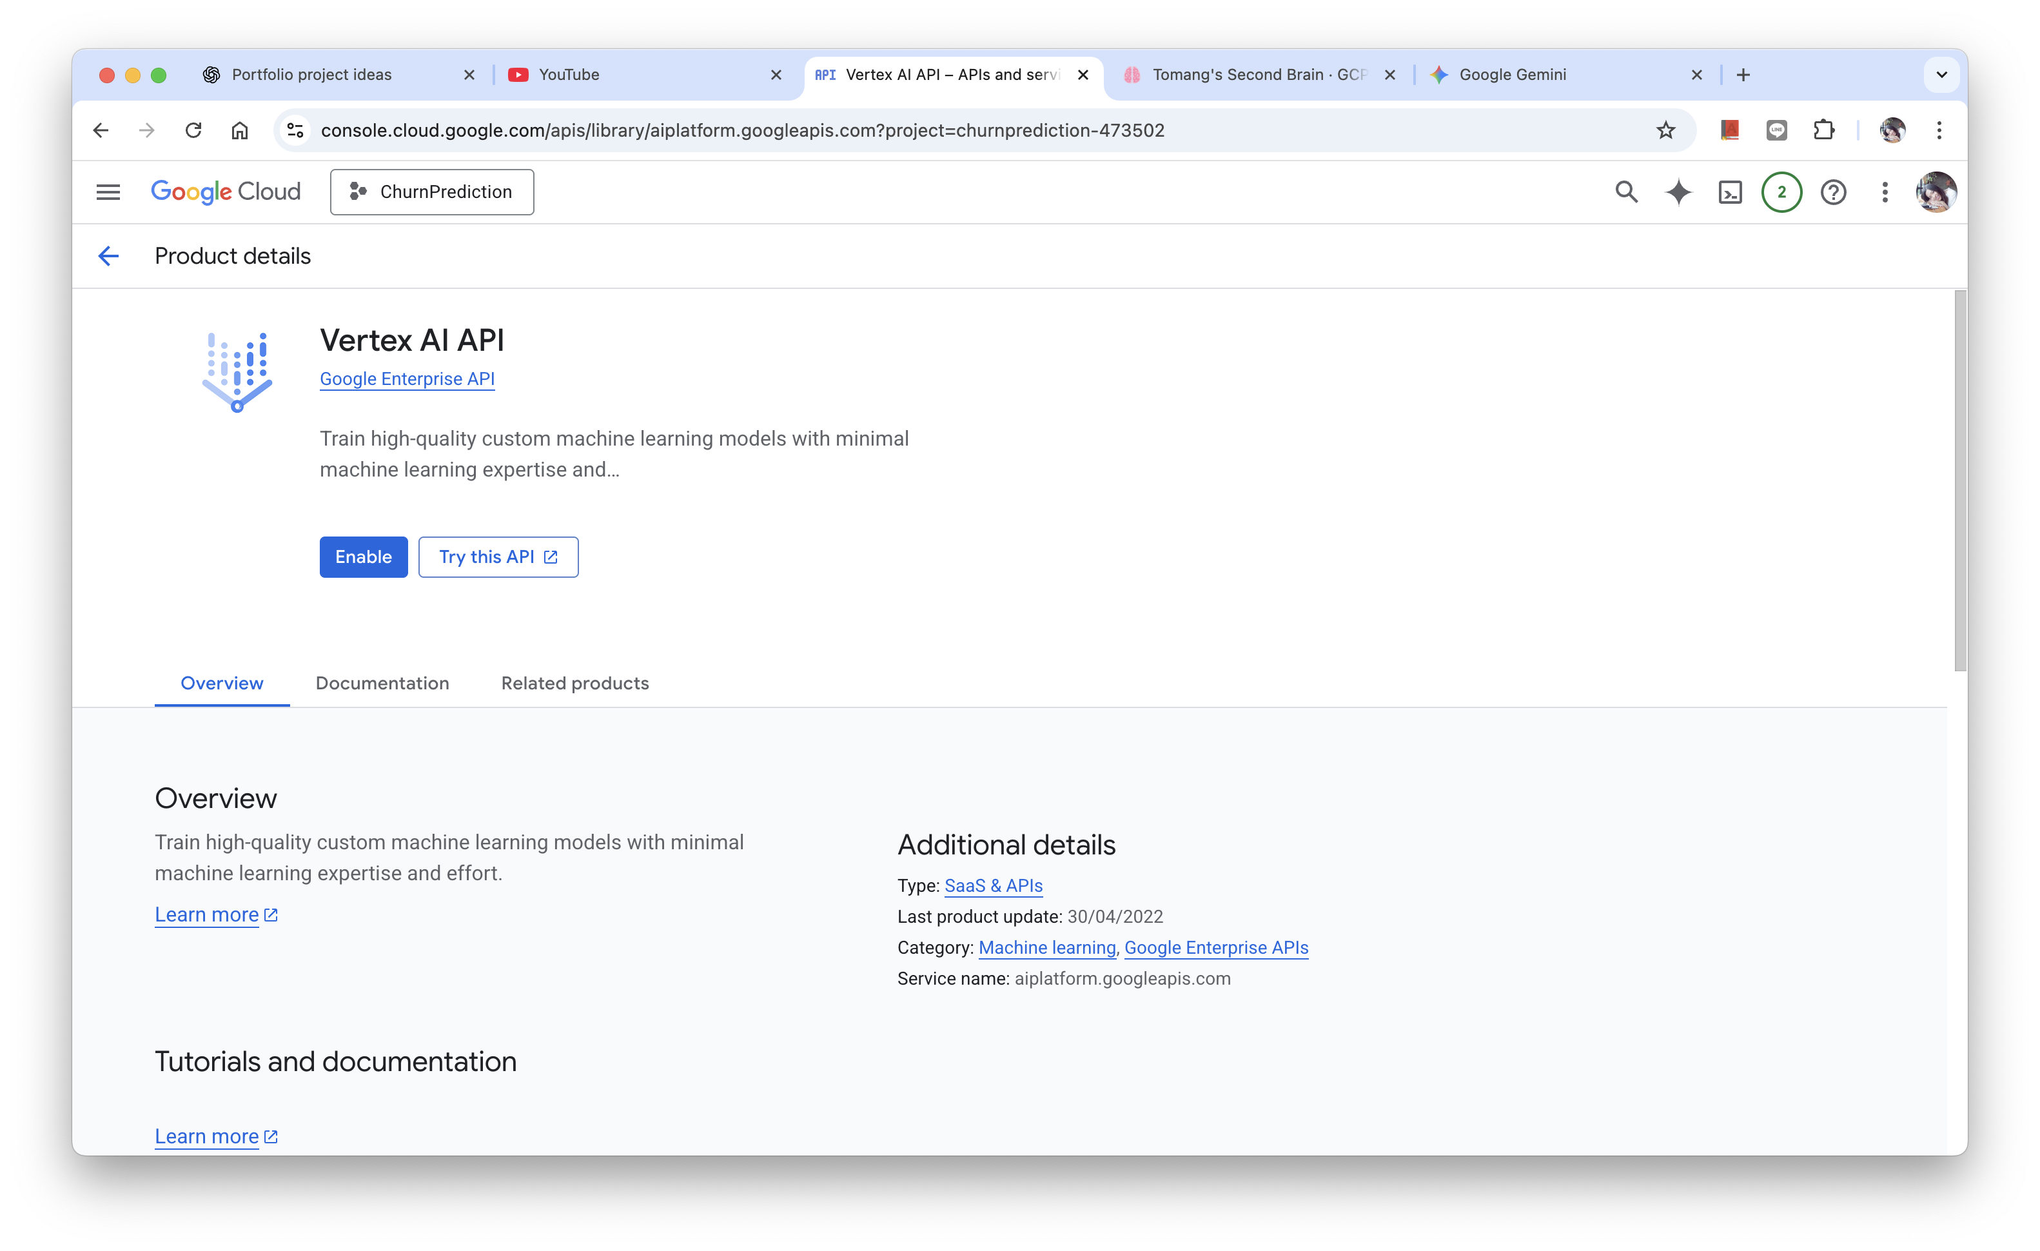Open Machine learning category link

(1047, 948)
